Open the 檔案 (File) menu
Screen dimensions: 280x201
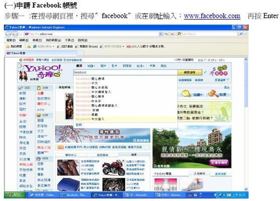click(x=11, y=40)
